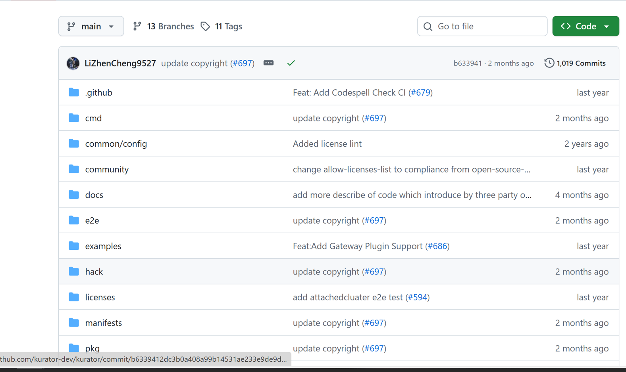Click the .github folder icon
626x372 pixels.
point(74,92)
